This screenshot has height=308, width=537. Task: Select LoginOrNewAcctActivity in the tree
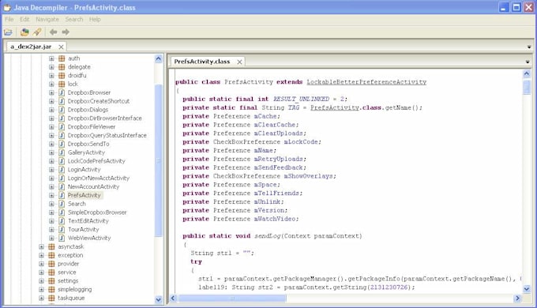[x=99, y=178]
